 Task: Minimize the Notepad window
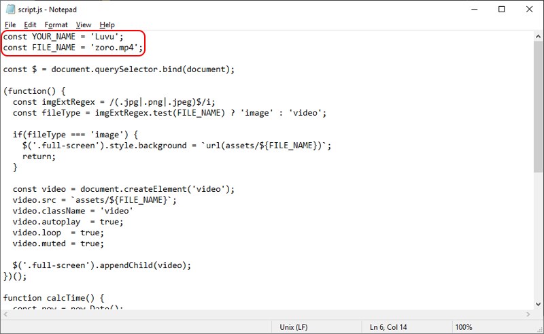coord(474,10)
